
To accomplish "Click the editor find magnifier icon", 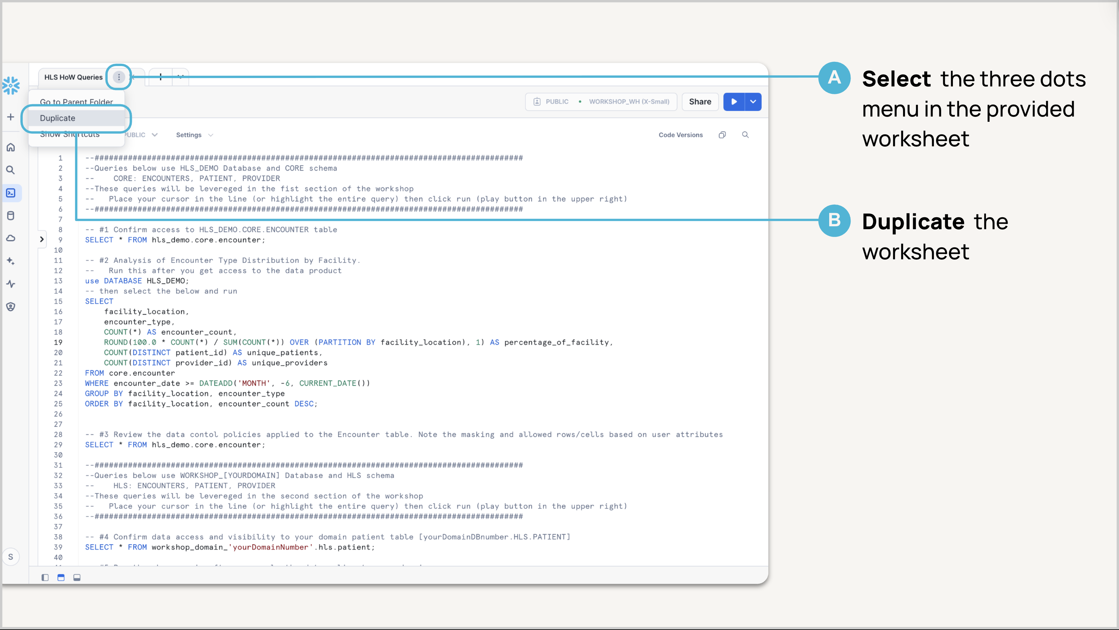I will [745, 135].
